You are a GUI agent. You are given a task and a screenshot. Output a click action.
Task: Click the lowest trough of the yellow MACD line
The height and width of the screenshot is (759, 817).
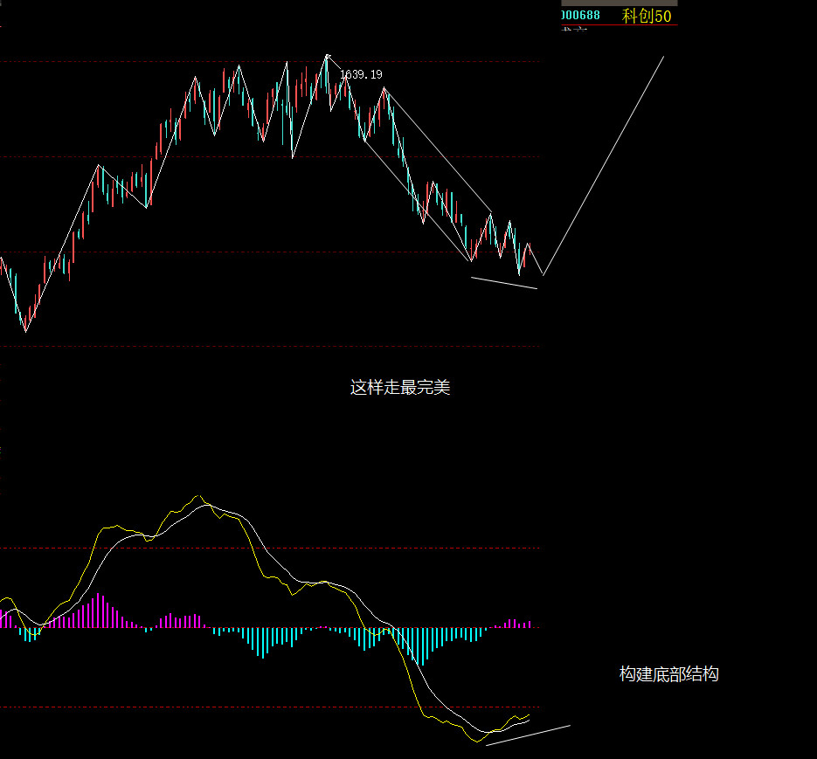(477, 742)
